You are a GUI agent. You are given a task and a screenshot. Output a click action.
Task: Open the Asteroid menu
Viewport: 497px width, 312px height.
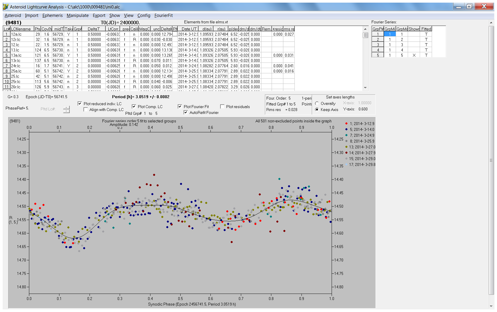point(13,15)
